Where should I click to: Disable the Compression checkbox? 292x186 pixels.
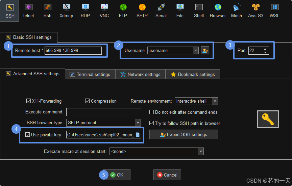coord(87,101)
